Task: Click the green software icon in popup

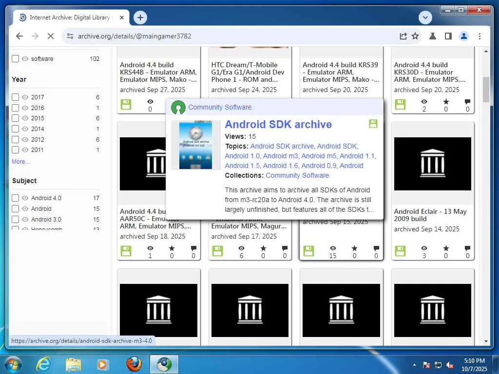Action: pos(373,124)
